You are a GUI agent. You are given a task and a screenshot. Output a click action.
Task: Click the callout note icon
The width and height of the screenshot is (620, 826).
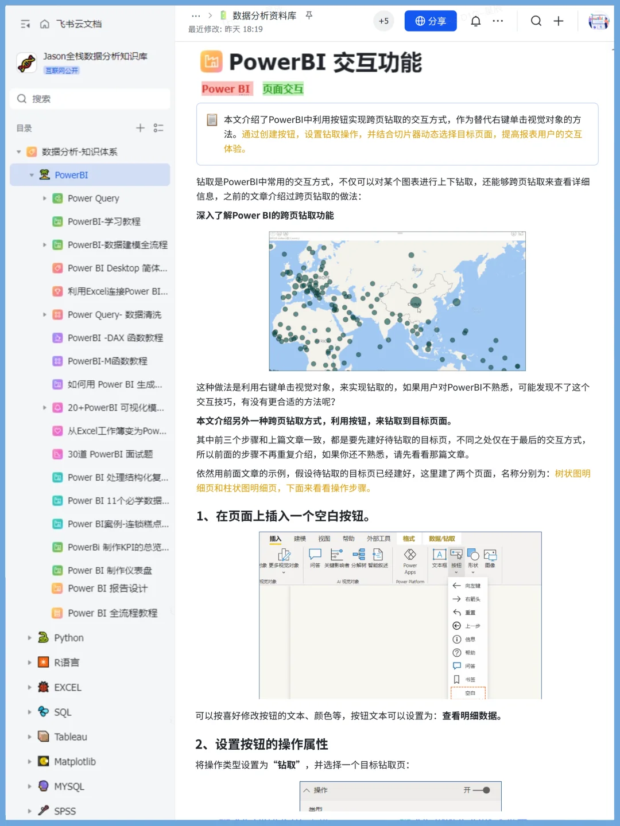pos(212,120)
